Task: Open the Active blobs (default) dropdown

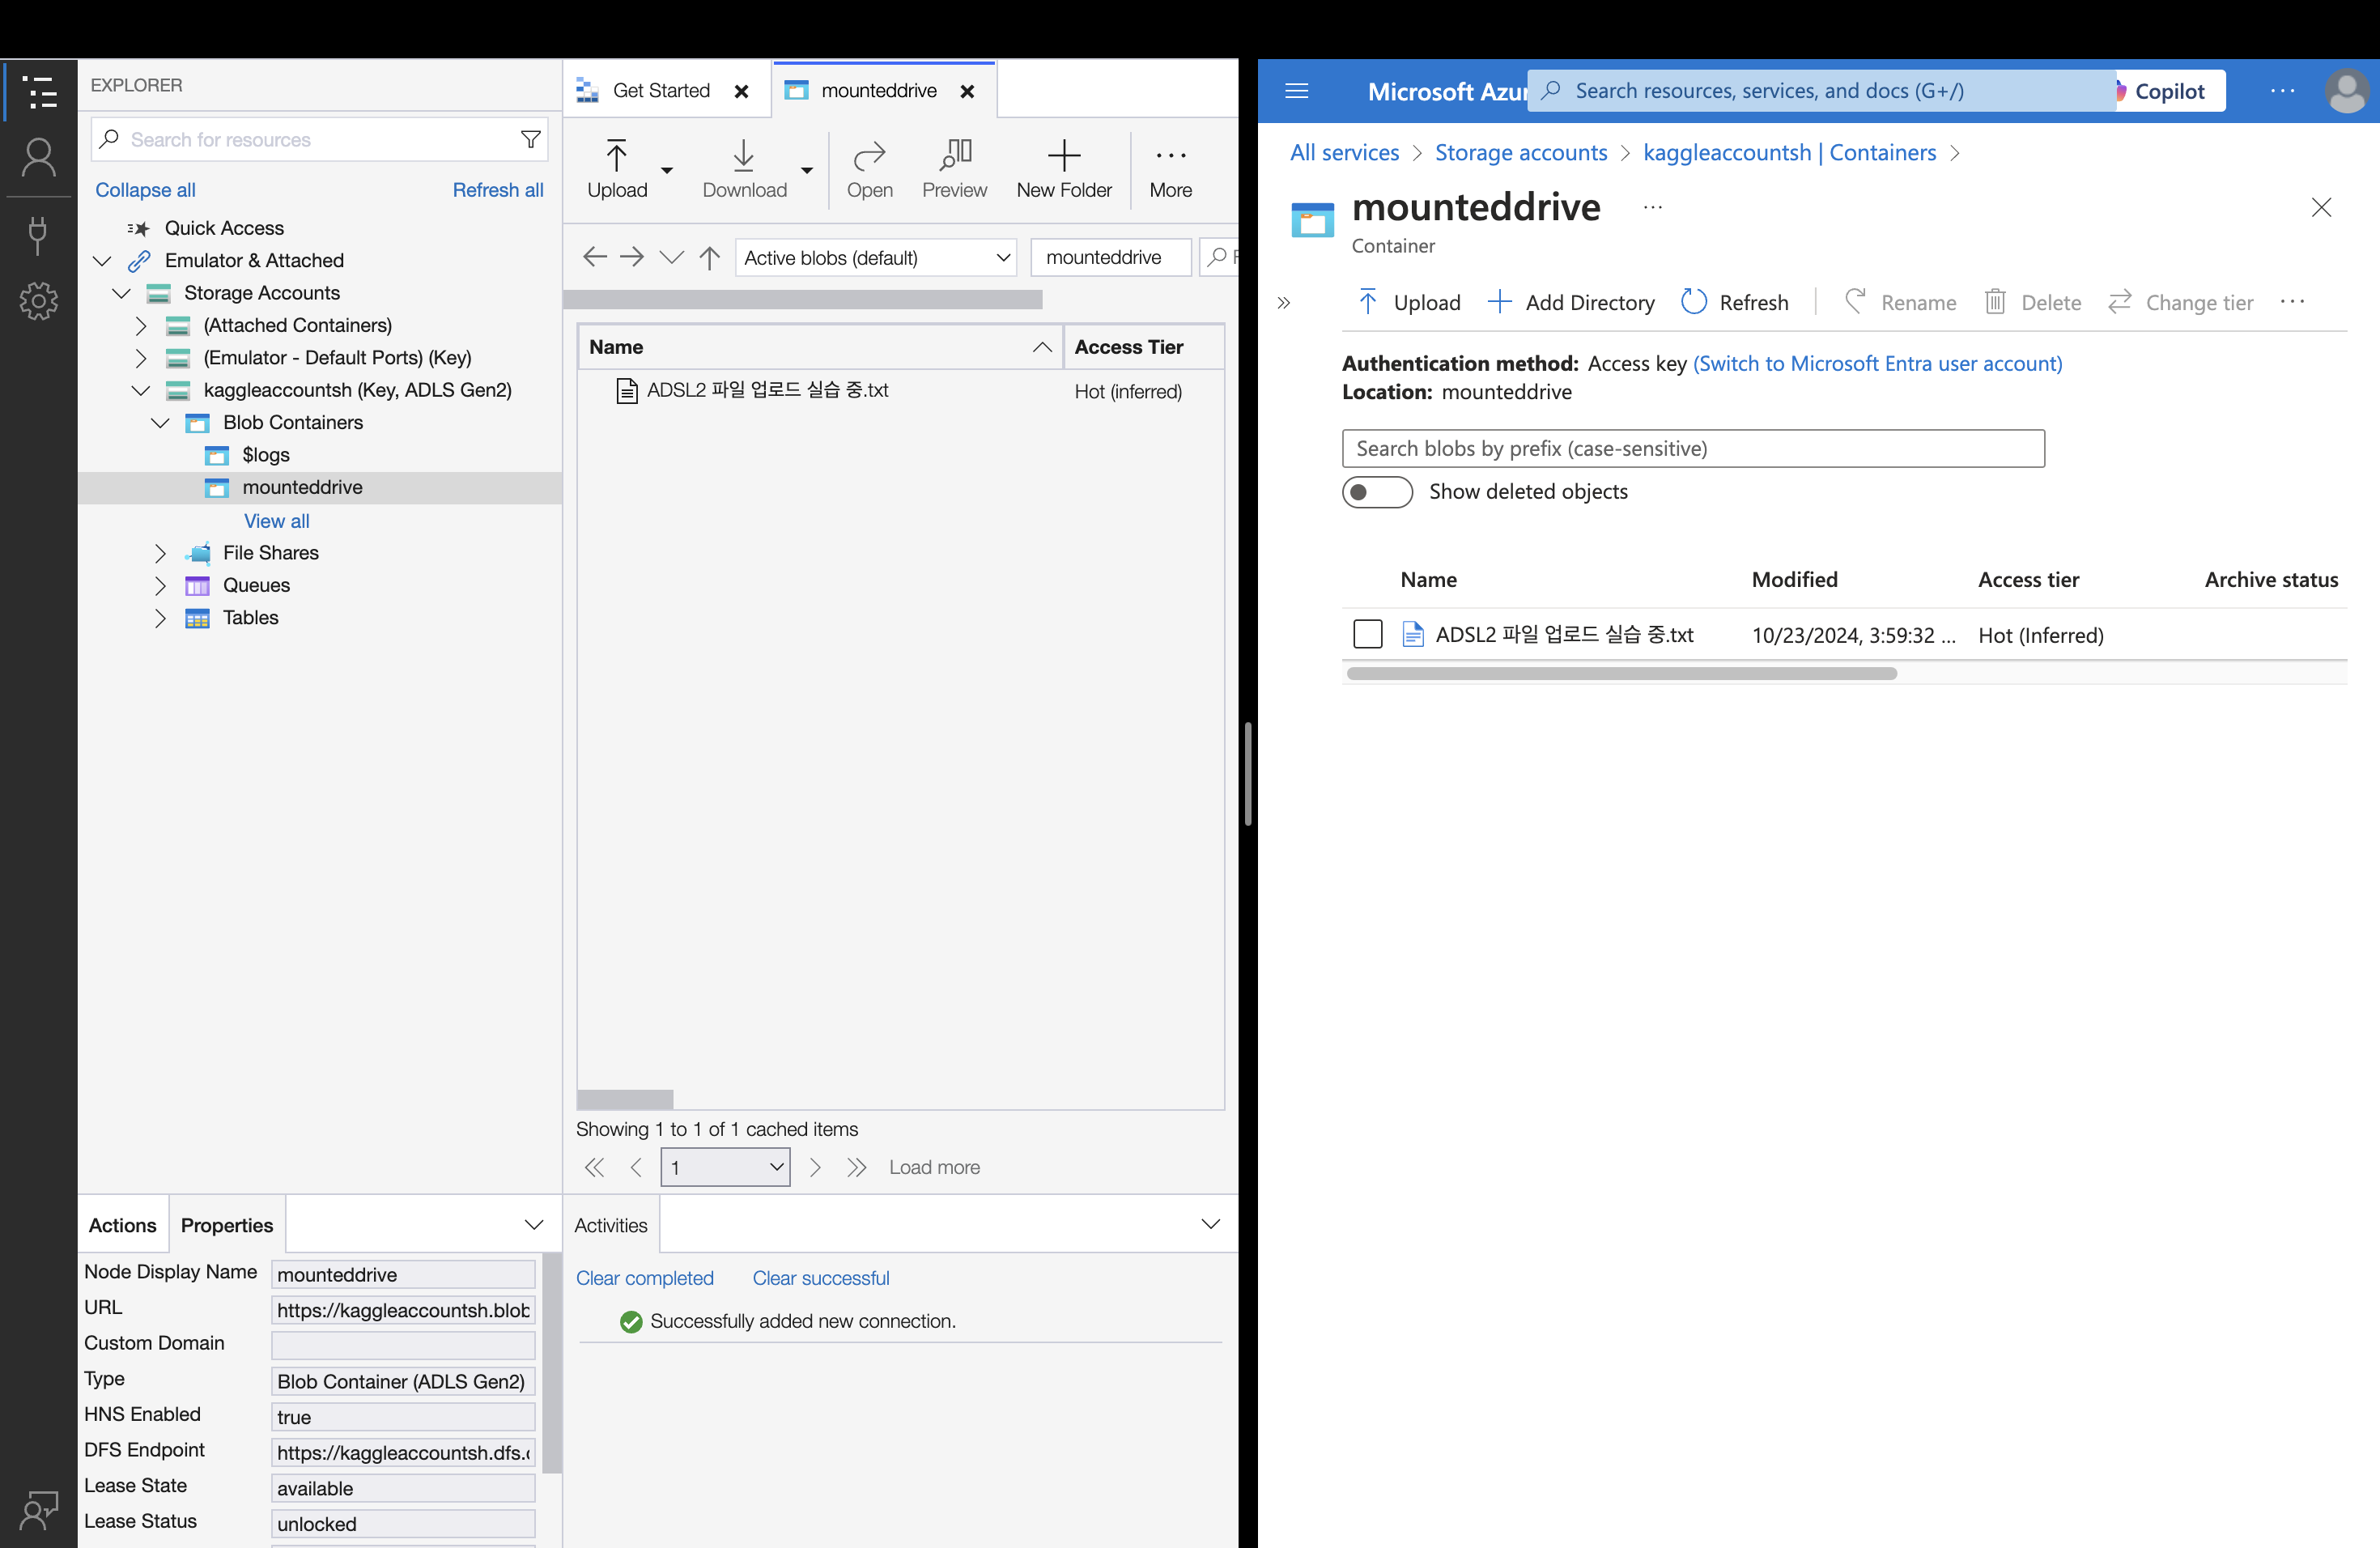Action: point(876,257)
